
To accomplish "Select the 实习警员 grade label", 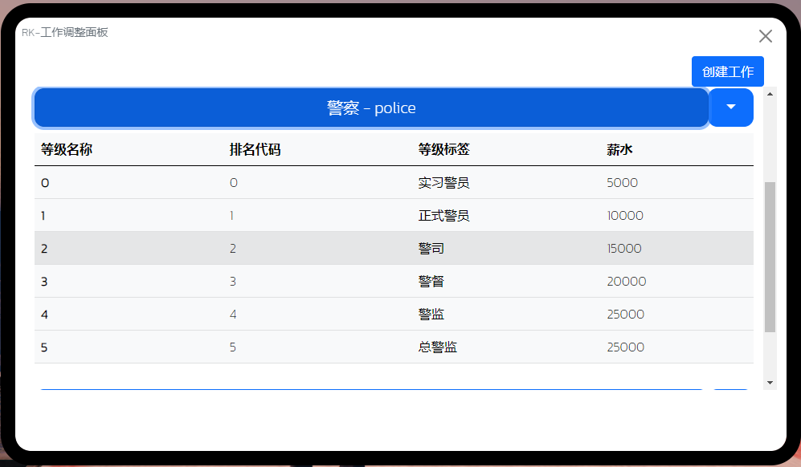I will pos(444,183).
